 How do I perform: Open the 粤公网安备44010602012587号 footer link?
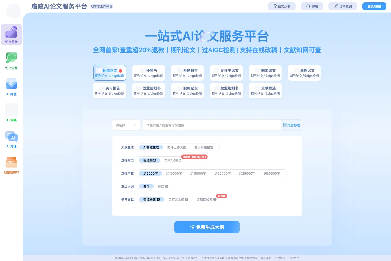click(x=134, y=258)
